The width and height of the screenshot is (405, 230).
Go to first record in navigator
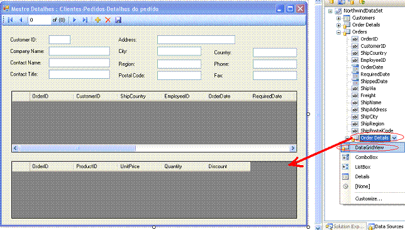(x=10, y=20)
